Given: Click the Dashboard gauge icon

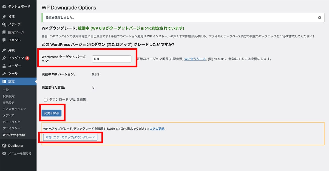Looking at the screenshot, I should coord(4,6).
